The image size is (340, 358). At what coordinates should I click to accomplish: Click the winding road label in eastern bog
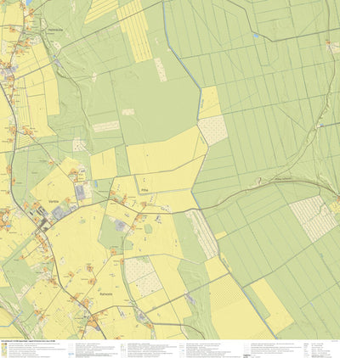point(282,179)
